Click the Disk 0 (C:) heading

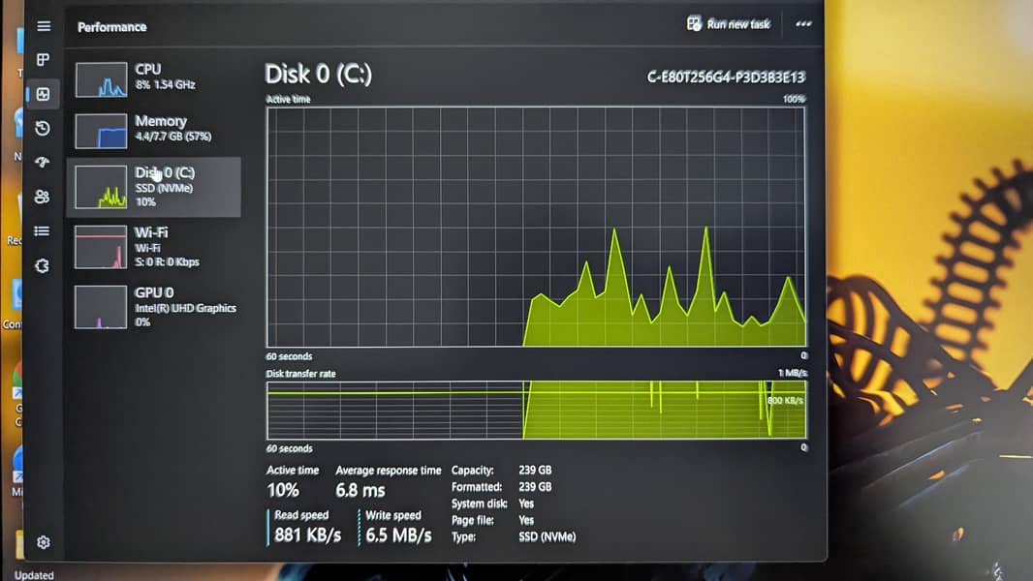coord(318,75)
